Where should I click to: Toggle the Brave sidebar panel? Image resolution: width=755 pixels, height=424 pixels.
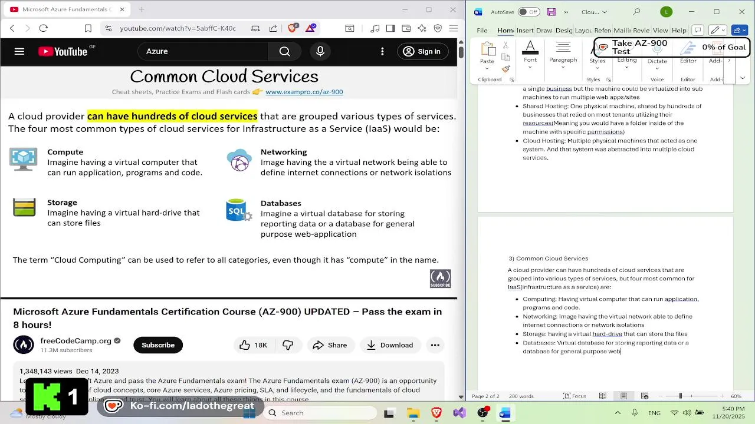(x=390, y=28)
